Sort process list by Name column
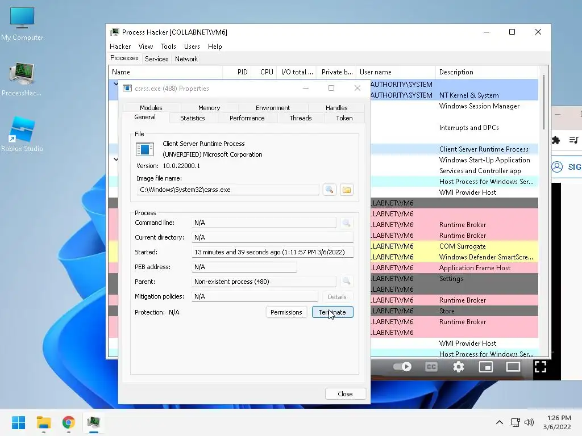582x436 pixels. point(165,72)
